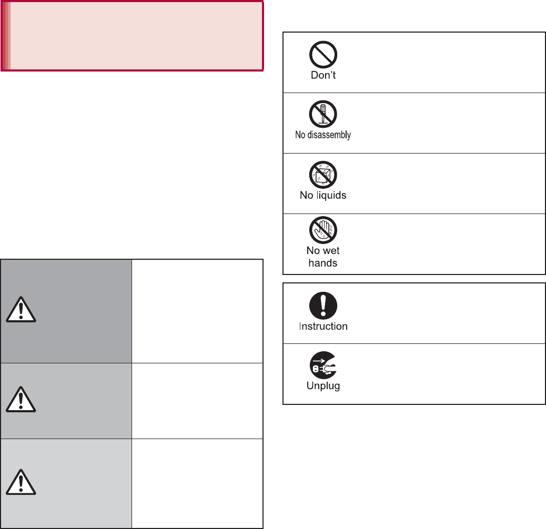Click the "No liquids" caption text
The height and width of the screenshot is (529, 546).
323,195
